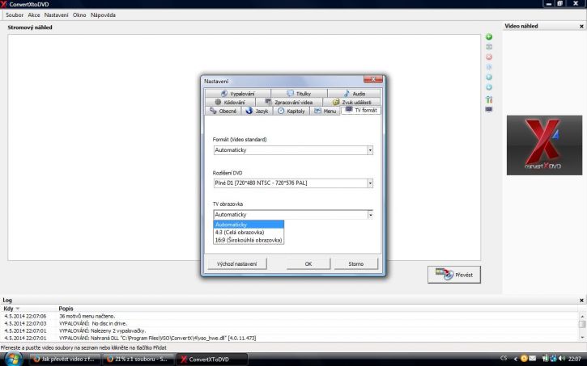Open the Okno menu
This screenshot has width=587, height=366.
point(79,15)
